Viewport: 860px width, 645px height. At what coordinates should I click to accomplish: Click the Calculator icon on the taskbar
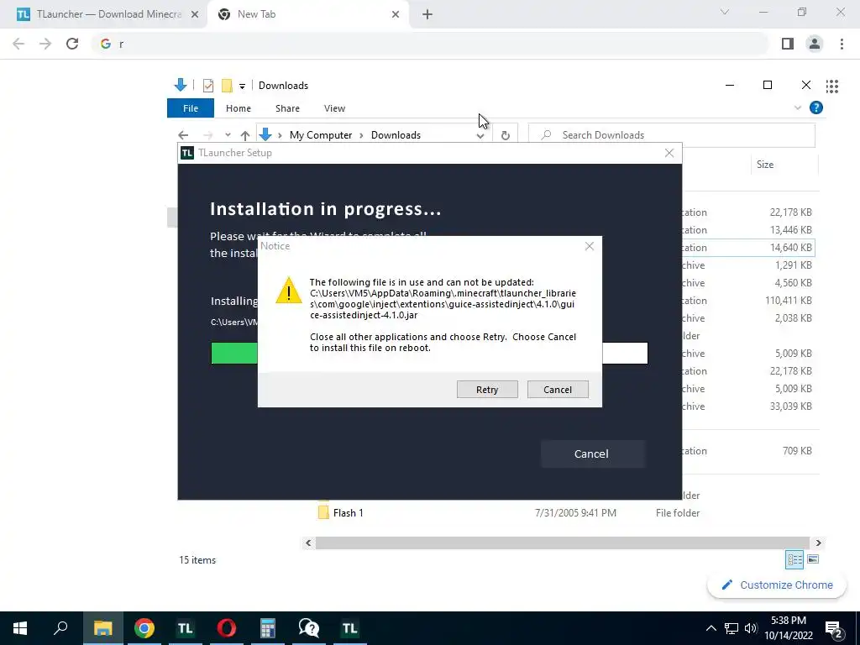(x=268, y=628)
